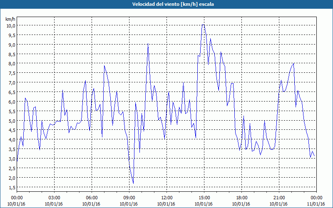Select the '10/01/16' date under '12:00'

click(x=166, y=204)
